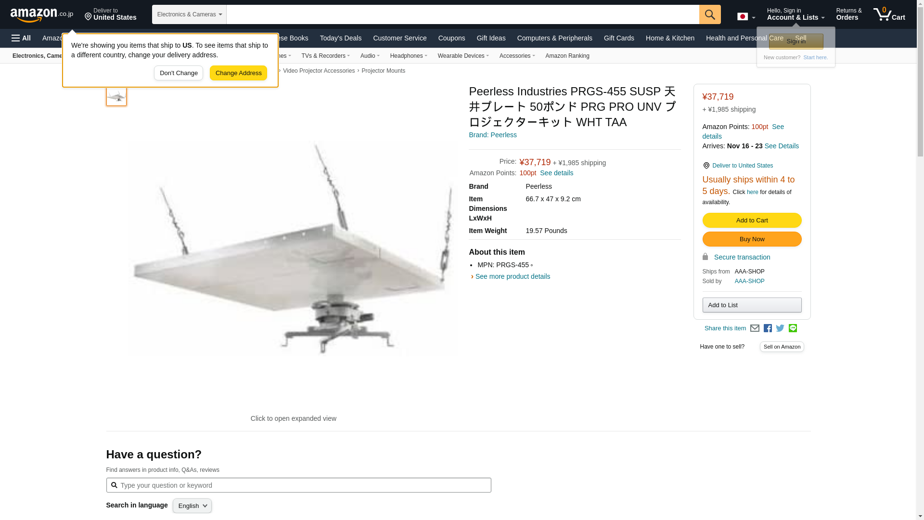Screen dimensions: 924x520
Task: Open the English search language dropdown
Action: click(x=192, y=506)
